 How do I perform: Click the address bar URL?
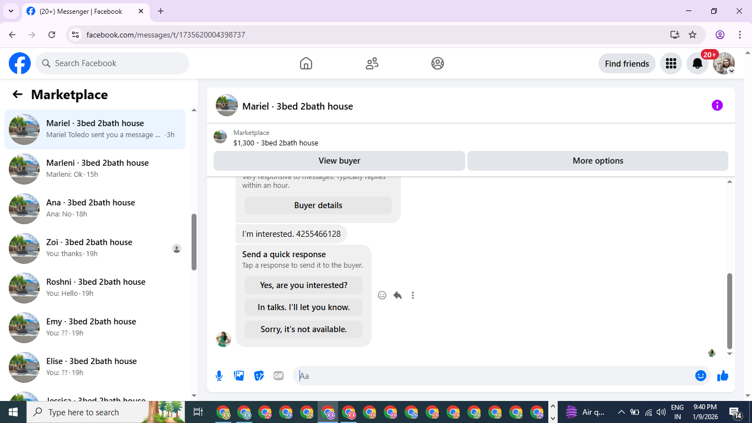pos(166,35)
